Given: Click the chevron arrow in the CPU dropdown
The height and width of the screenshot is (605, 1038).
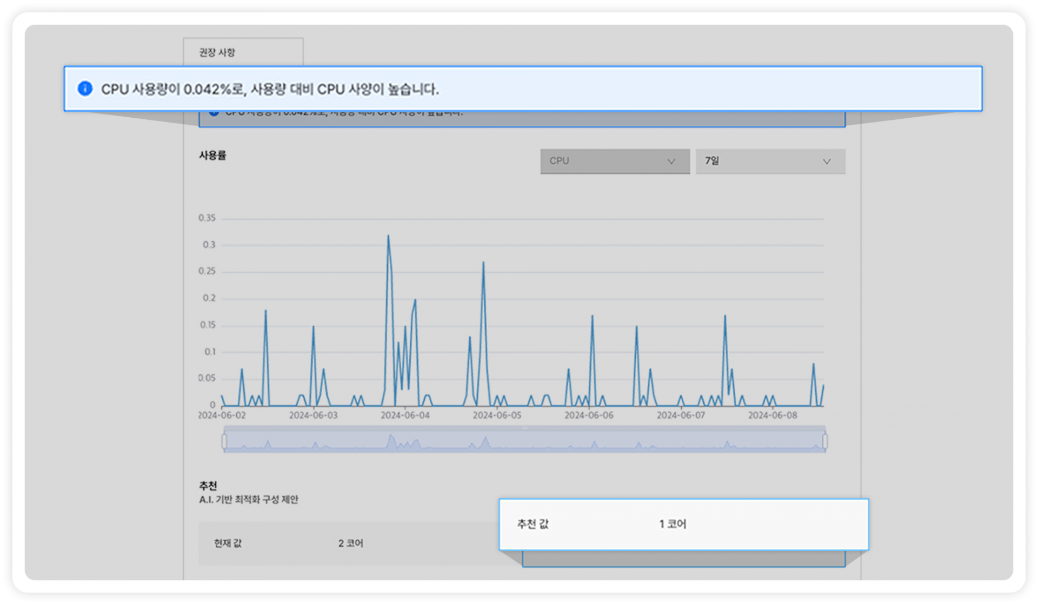Looking at the screenshot, I should coord(671,162).
